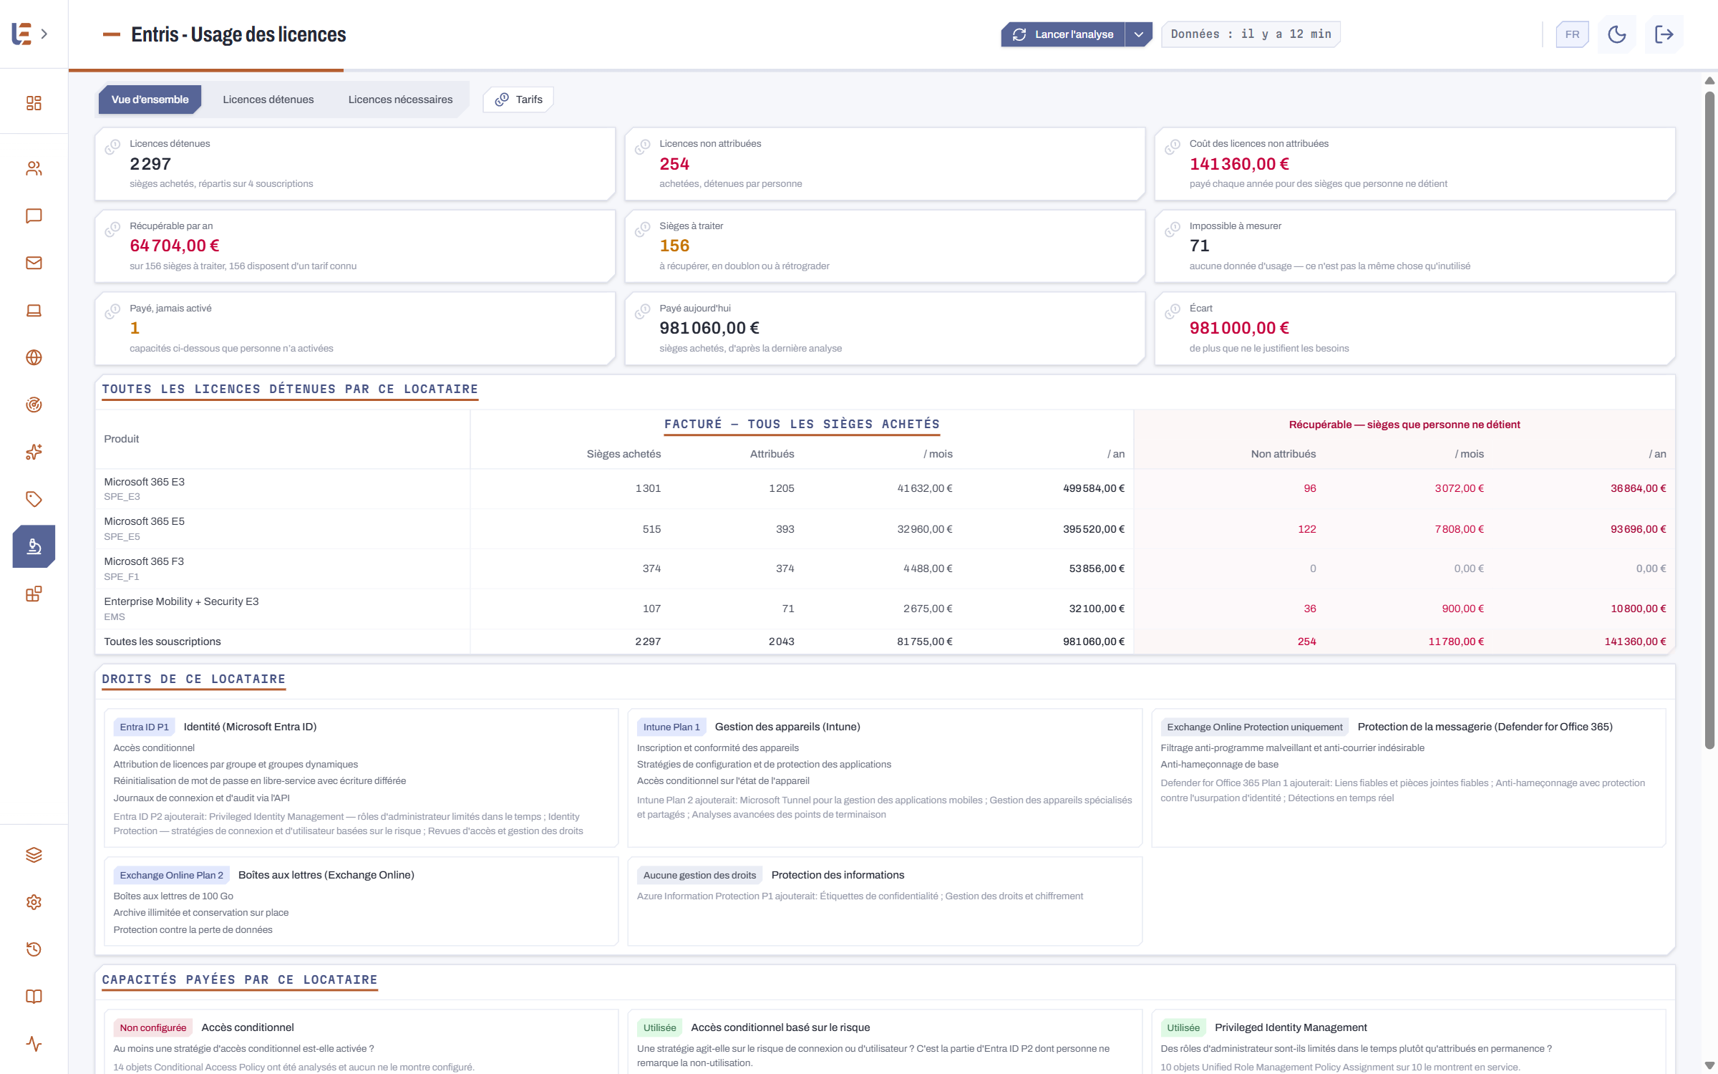Switch language with the FR button
The image size is (1718, 1074).
pyautogui.click(x=1572, y=34)
